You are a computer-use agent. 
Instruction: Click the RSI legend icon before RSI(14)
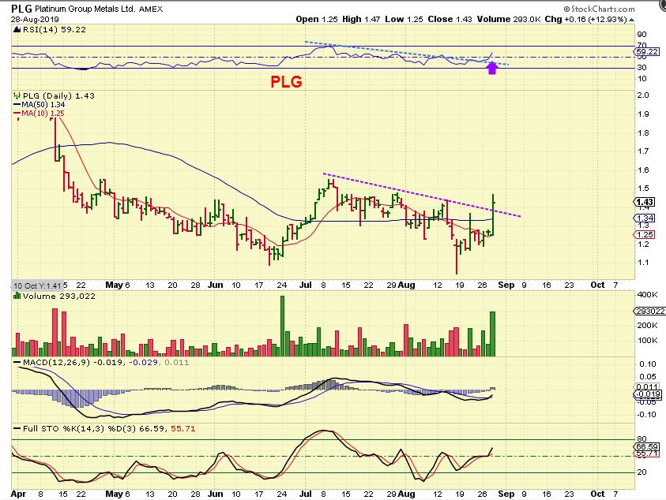click(17, 30)
